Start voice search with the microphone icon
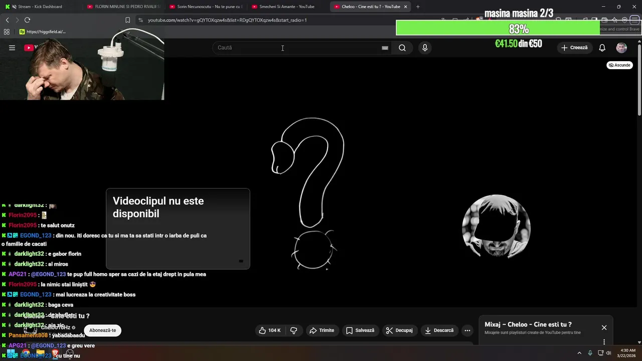The height and width of the screenshot is (361, 642). point(425,48)
